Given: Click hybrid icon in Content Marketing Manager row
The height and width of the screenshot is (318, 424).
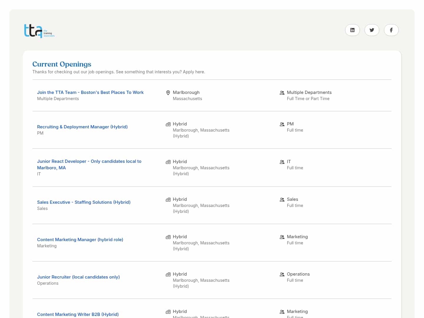Looking at the screenshot, I should 168,237.
